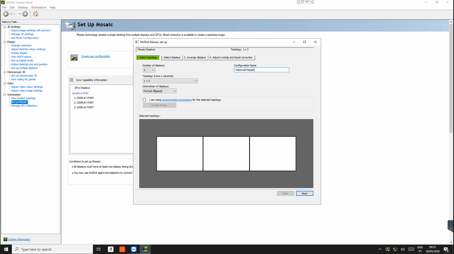Select Manage 3D settings
Image resolution: width=454 pixels, height=254 pixels.
22,34
